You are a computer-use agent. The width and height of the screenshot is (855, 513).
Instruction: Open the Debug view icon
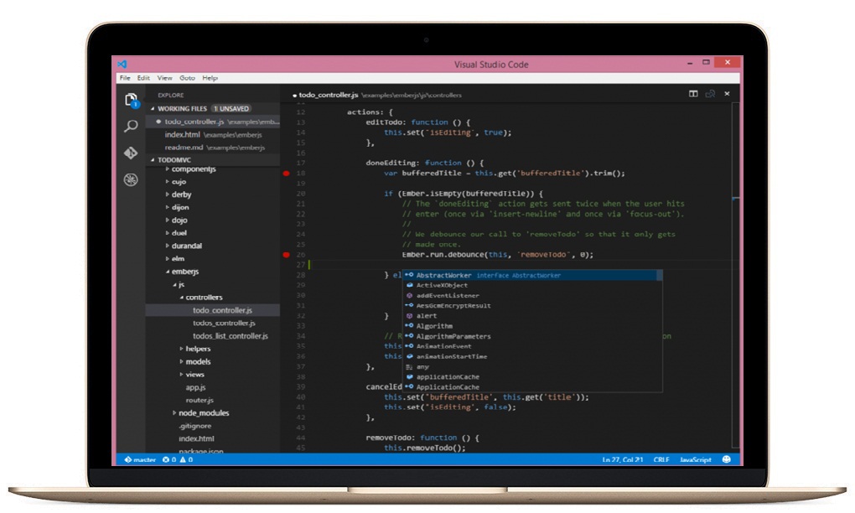pyautogui.click(x=131, y=179)
